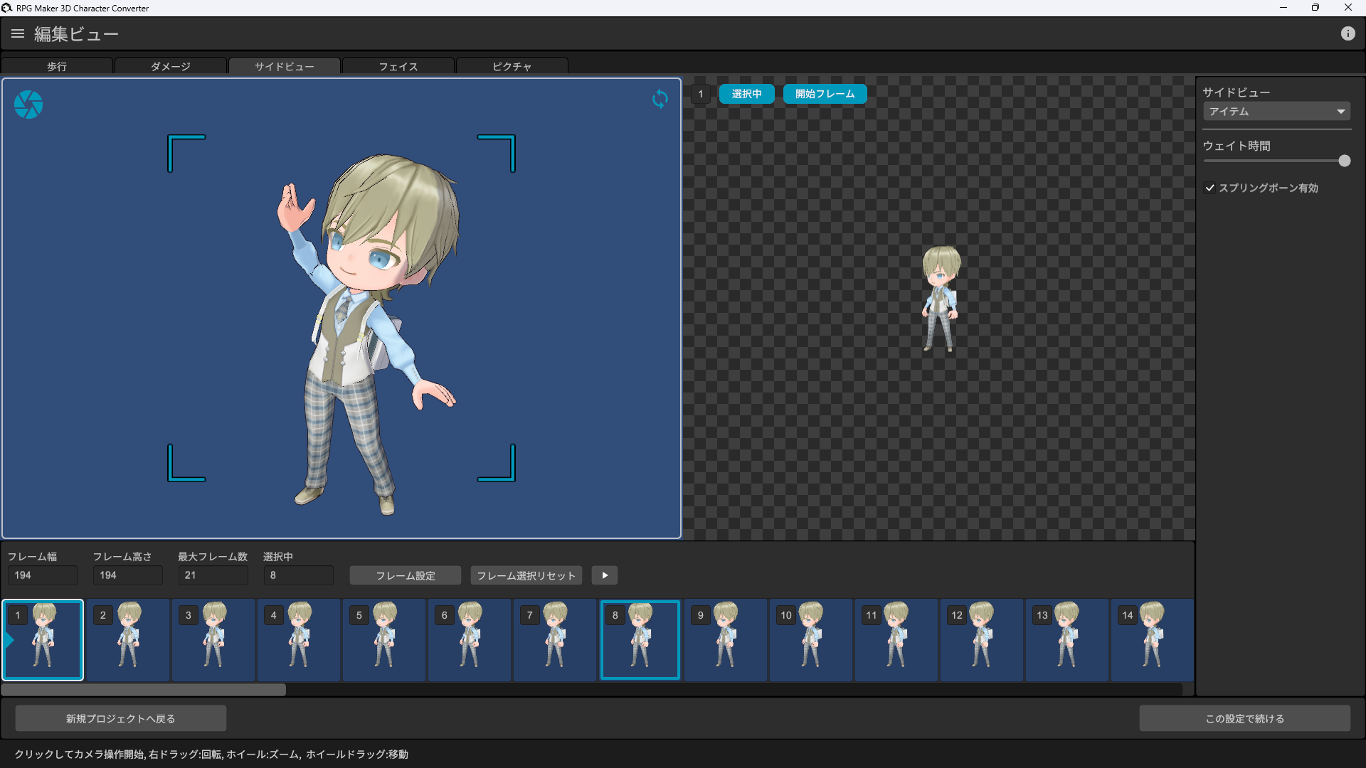Toggle スプリングボーン有効 checkbox
The height and width of the screenshot is (768, 1366).
[x=1210, y=188]
